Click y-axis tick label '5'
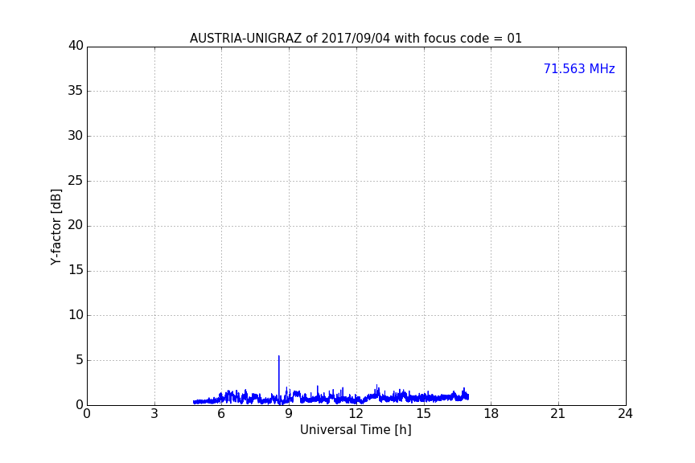 point(80,360)
